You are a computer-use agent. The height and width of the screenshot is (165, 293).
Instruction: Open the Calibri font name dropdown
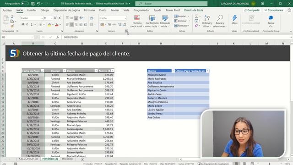(x=42, y=18)
